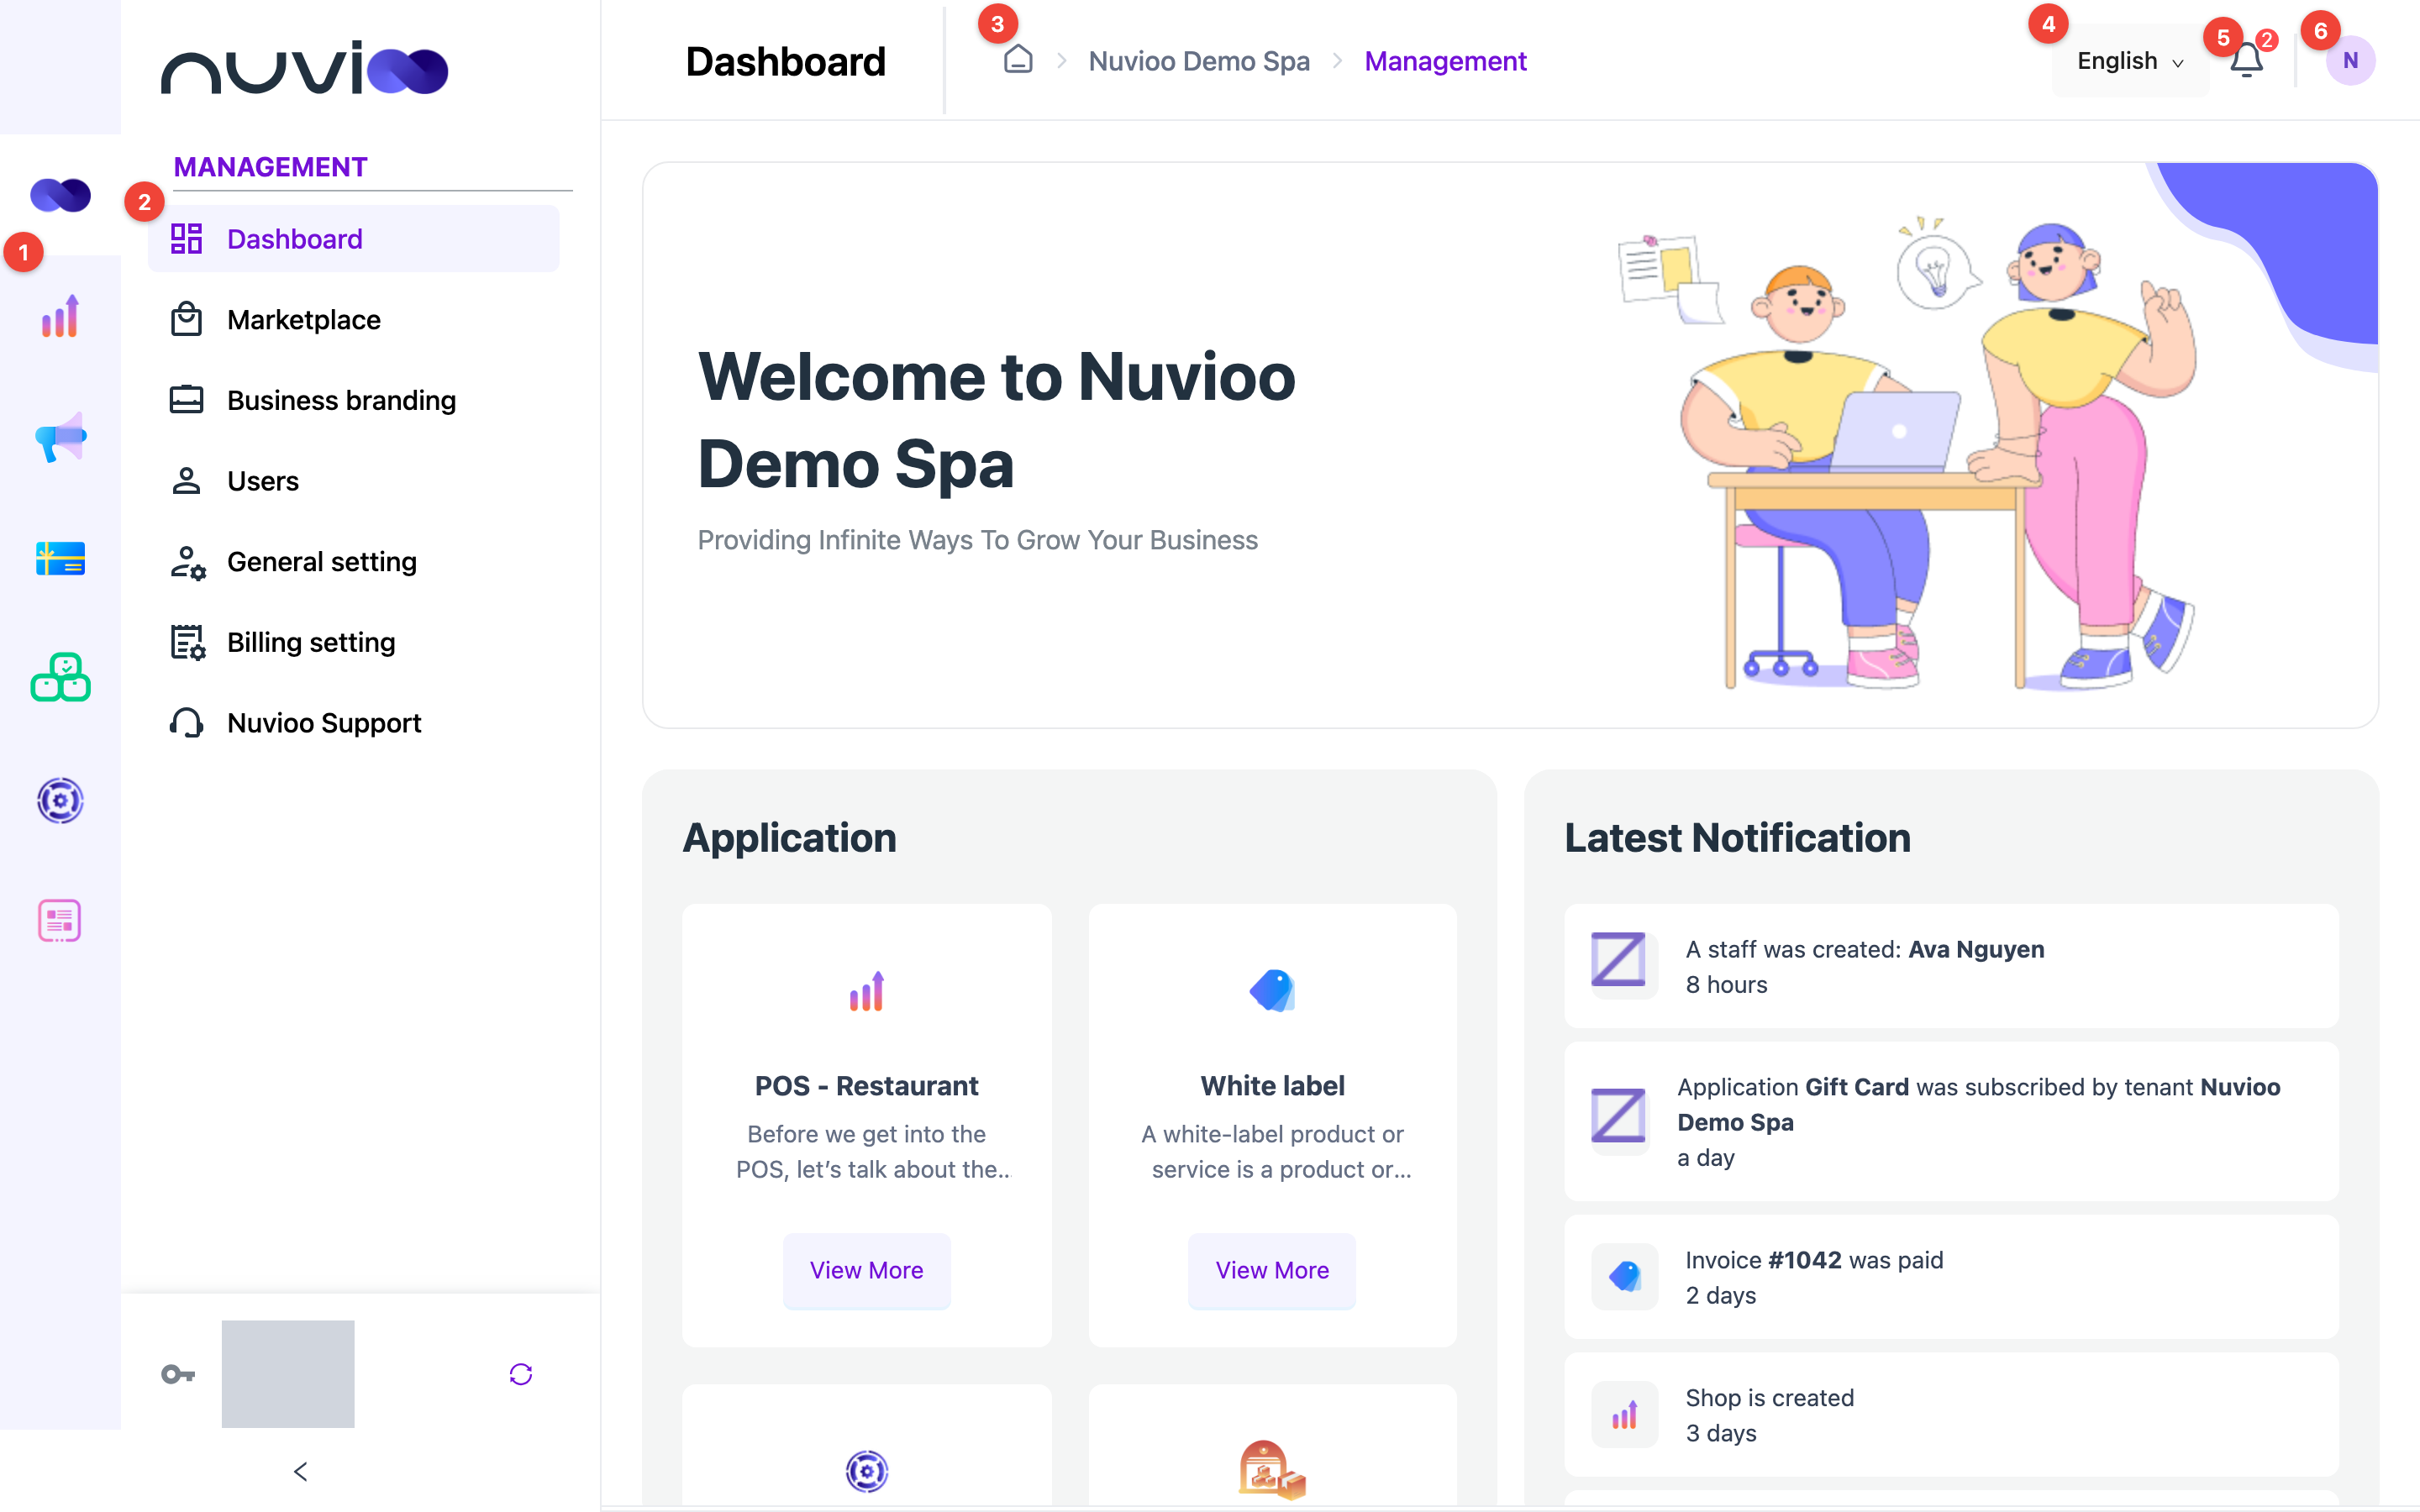Open the staff created Ava Nguyen notification
The width and height of the screenshot is (2420, 1512).
tap(1951, 966)
